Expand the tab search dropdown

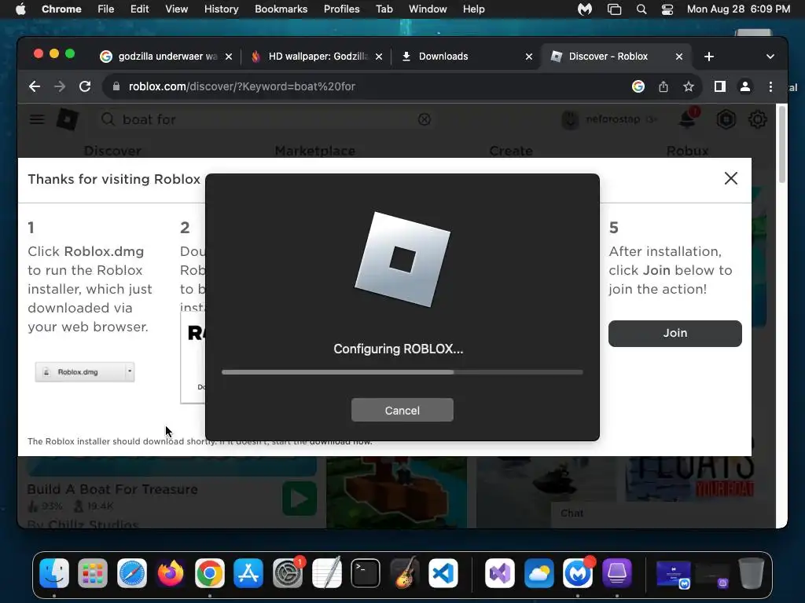(770, 57)
